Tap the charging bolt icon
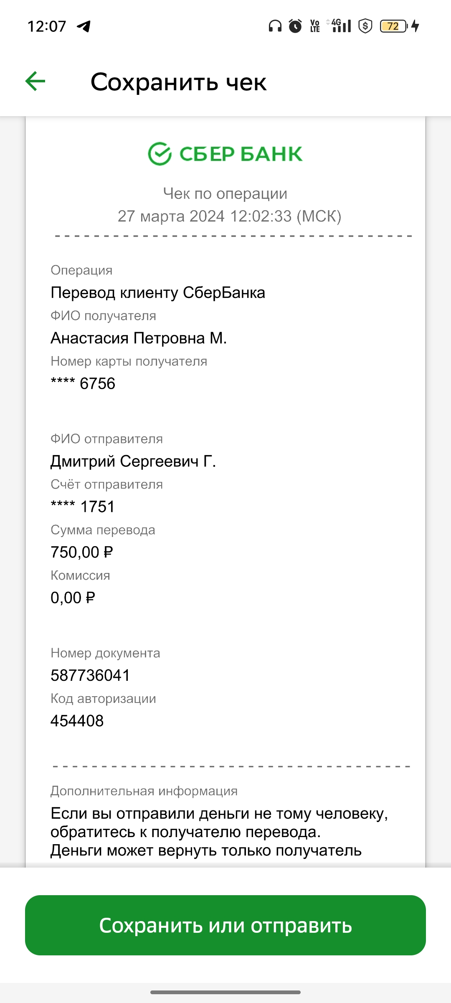The image size is (451, 1003). pyautogui.click(x=415, y=26)
